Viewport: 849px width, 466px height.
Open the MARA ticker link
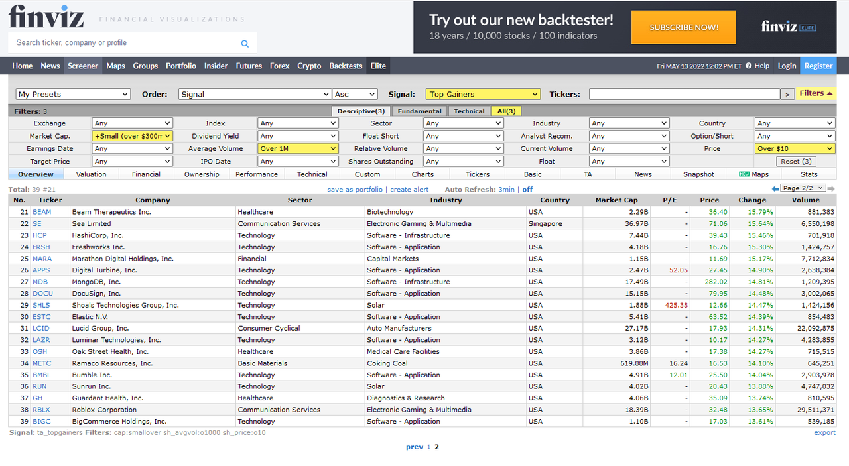coord(42,259)
